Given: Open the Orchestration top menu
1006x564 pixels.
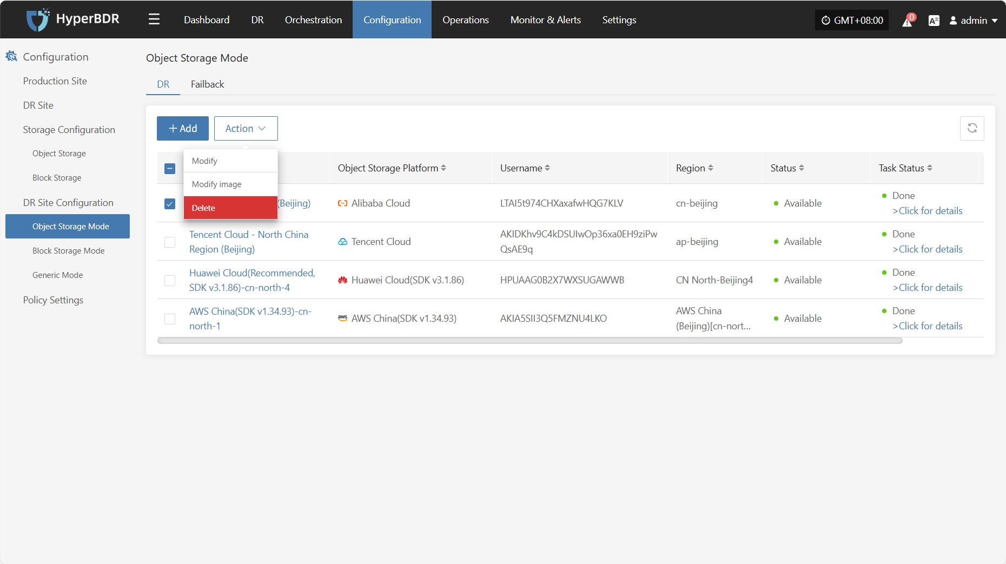Looking at the screenshot, I should [x=314, y=20].
